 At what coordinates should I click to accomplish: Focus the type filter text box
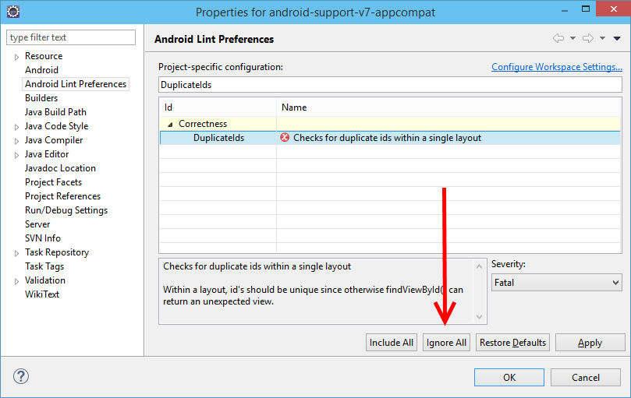(x=71, y=37)
